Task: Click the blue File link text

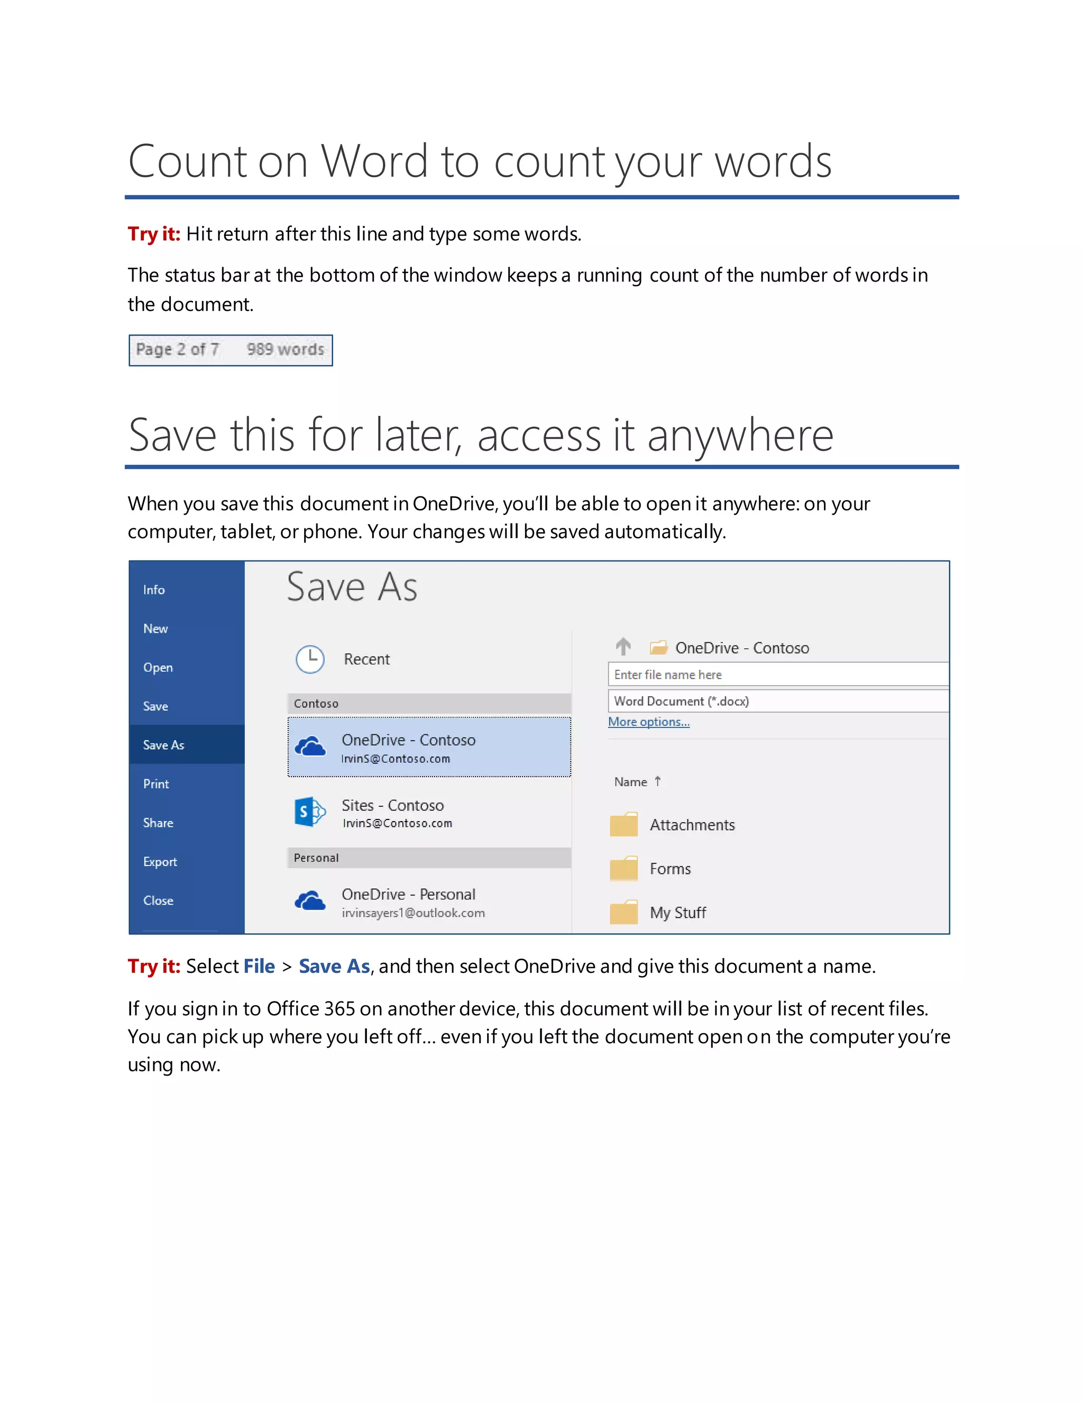Action: (259, 966)
